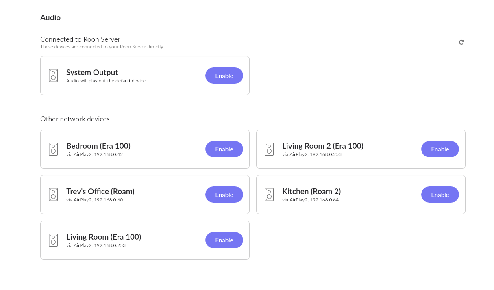This screenshot has width=494, height=290.
Task: Click the Trev's Office (Roam) speaker icon
Action: (x=53, y=195)
